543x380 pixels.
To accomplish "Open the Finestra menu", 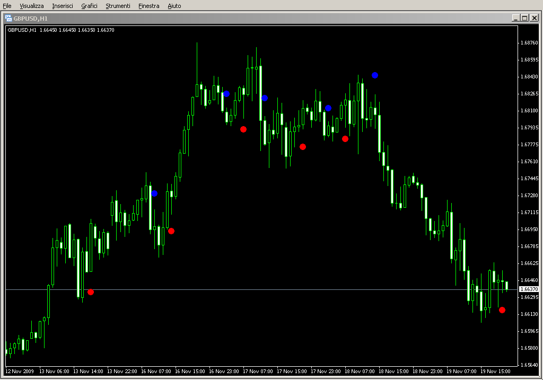I will [149, 6].
